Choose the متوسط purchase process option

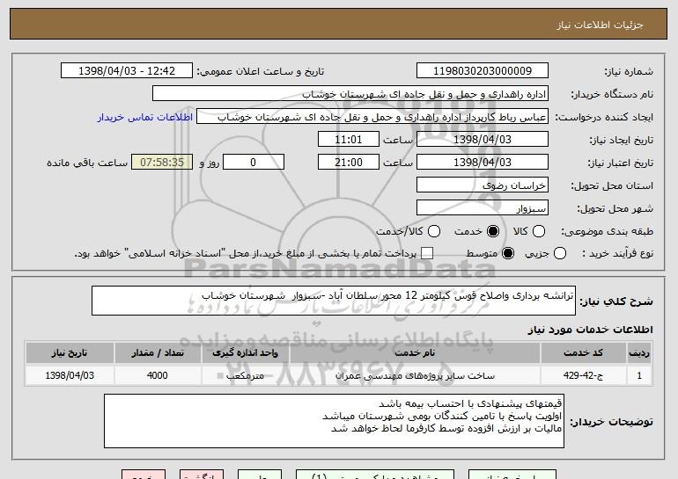coord(508,253)
